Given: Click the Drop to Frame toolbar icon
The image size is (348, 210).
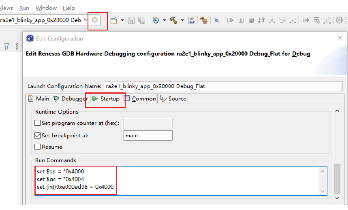Looking at the screenshot, I should [x=317, y=20].
